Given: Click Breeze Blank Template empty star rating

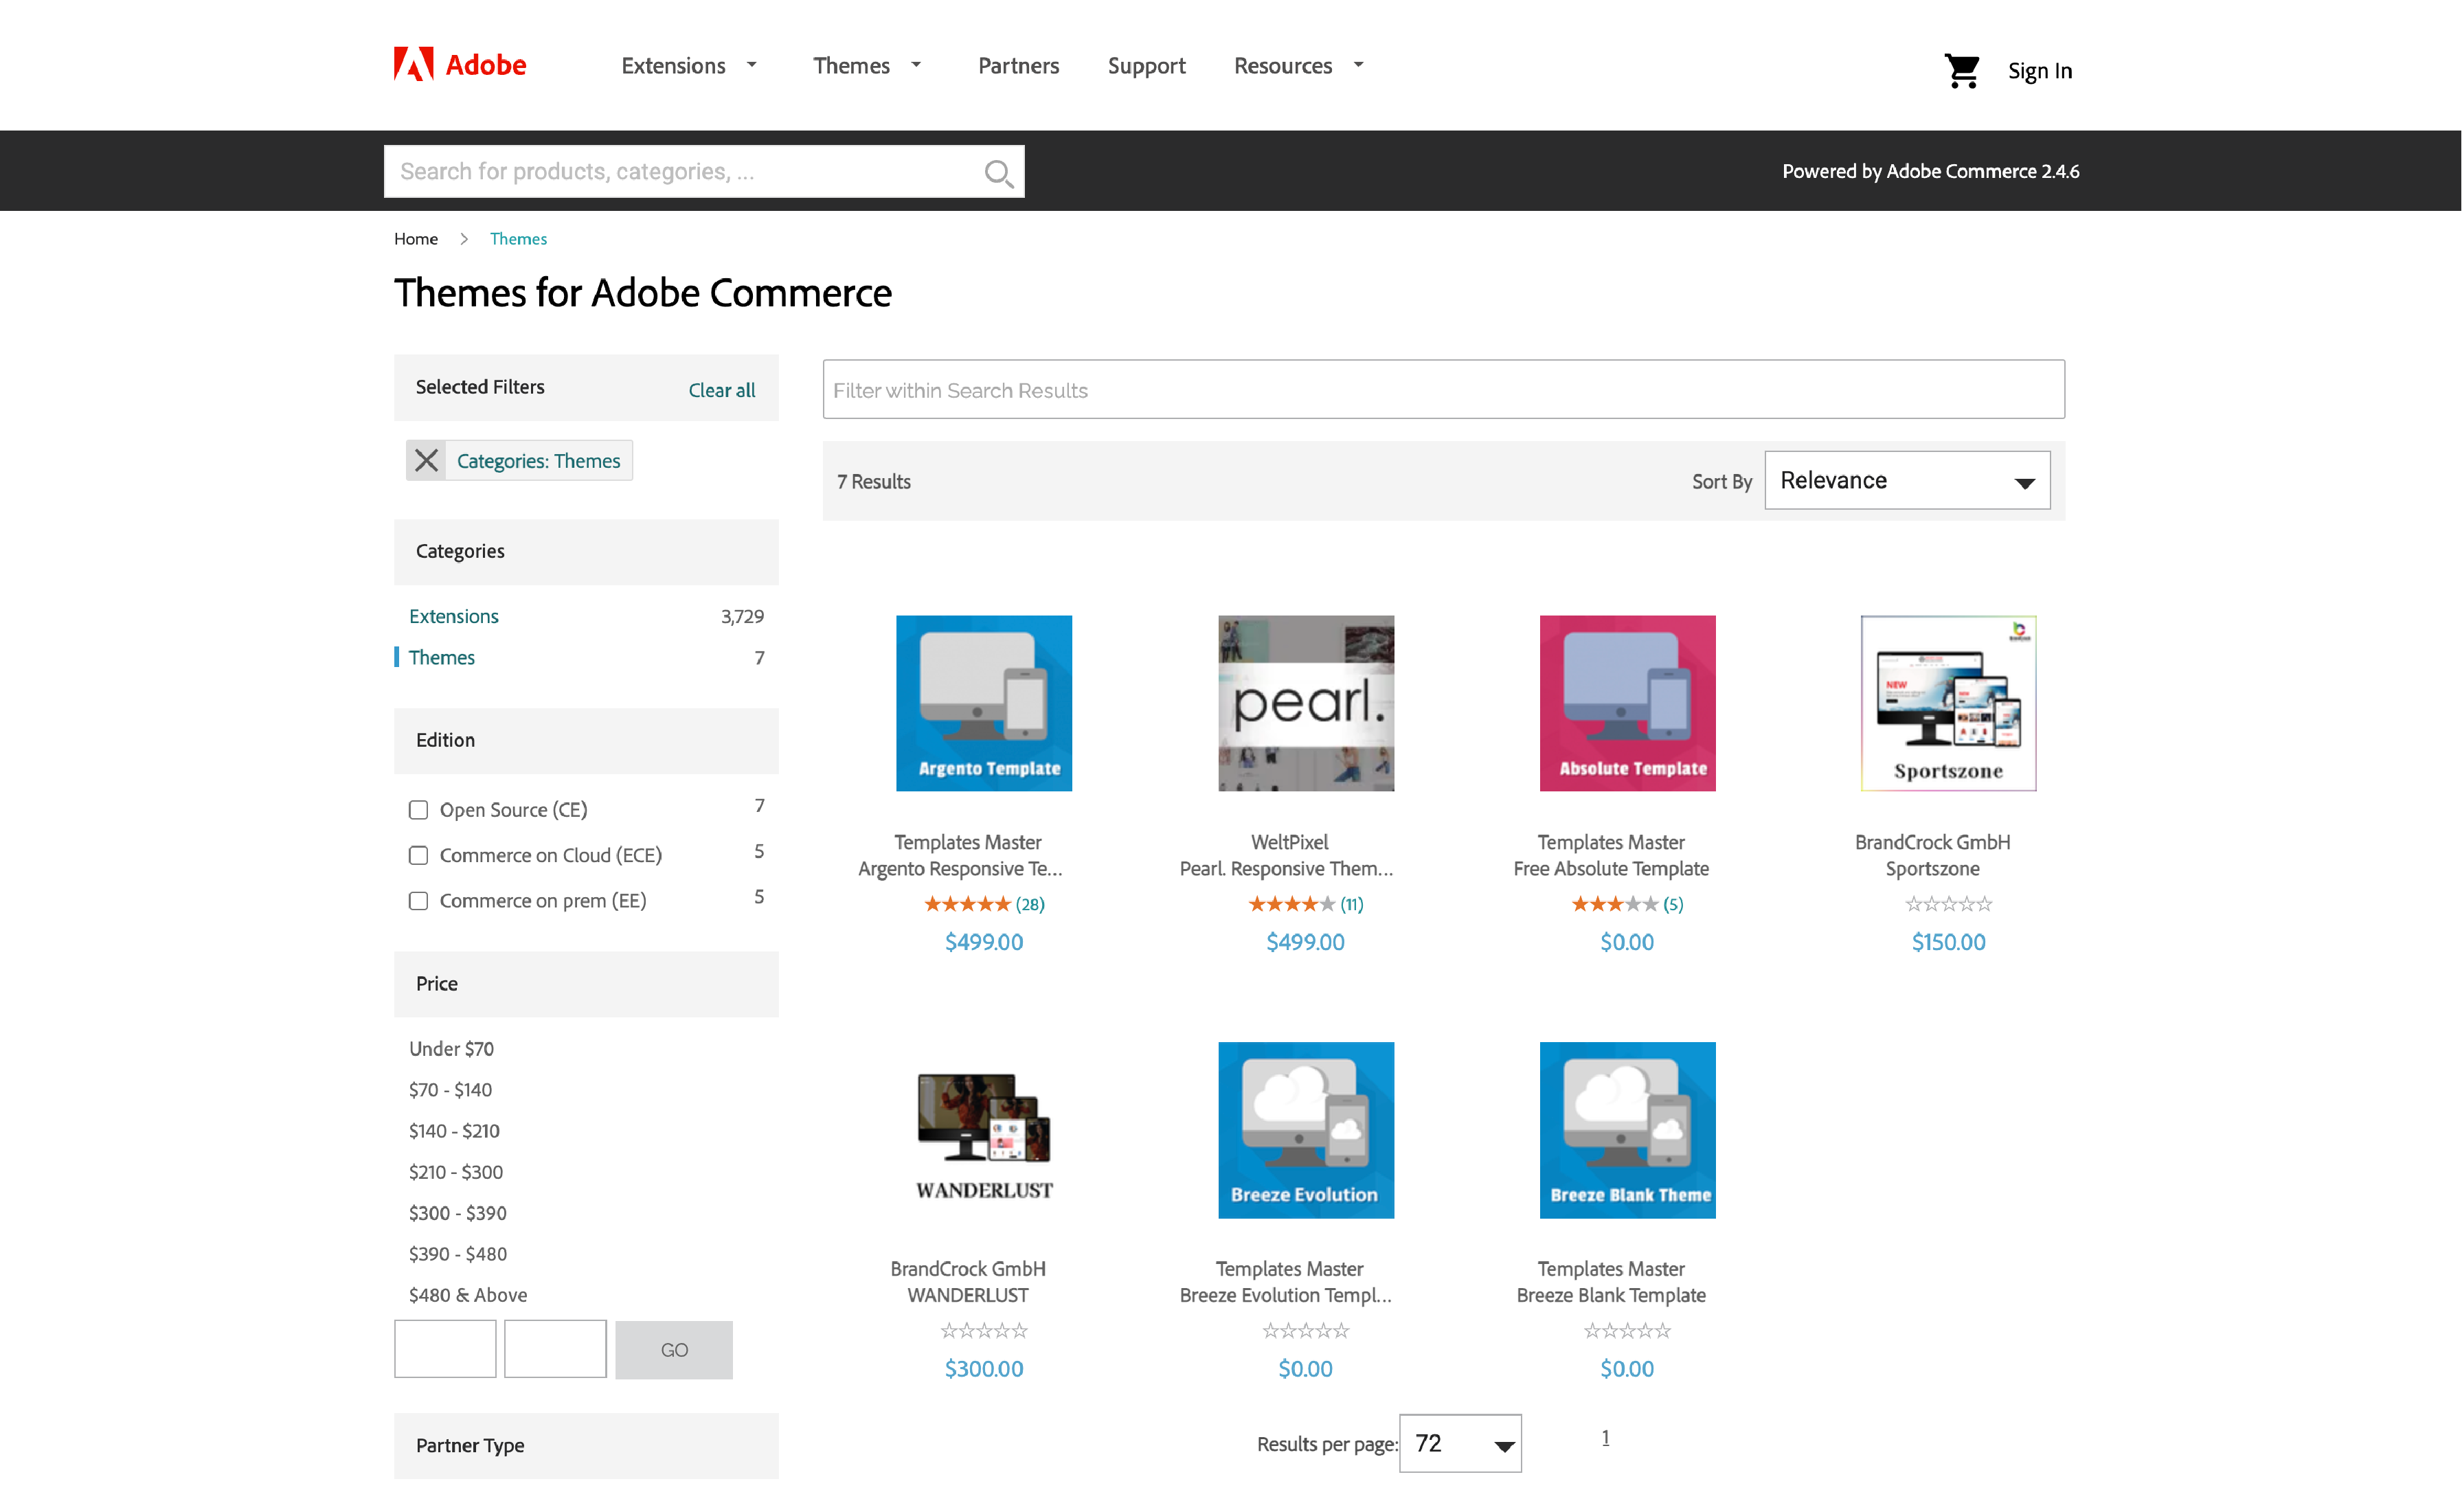Looking at the screenshot, I should (x=1627, y=1330).
